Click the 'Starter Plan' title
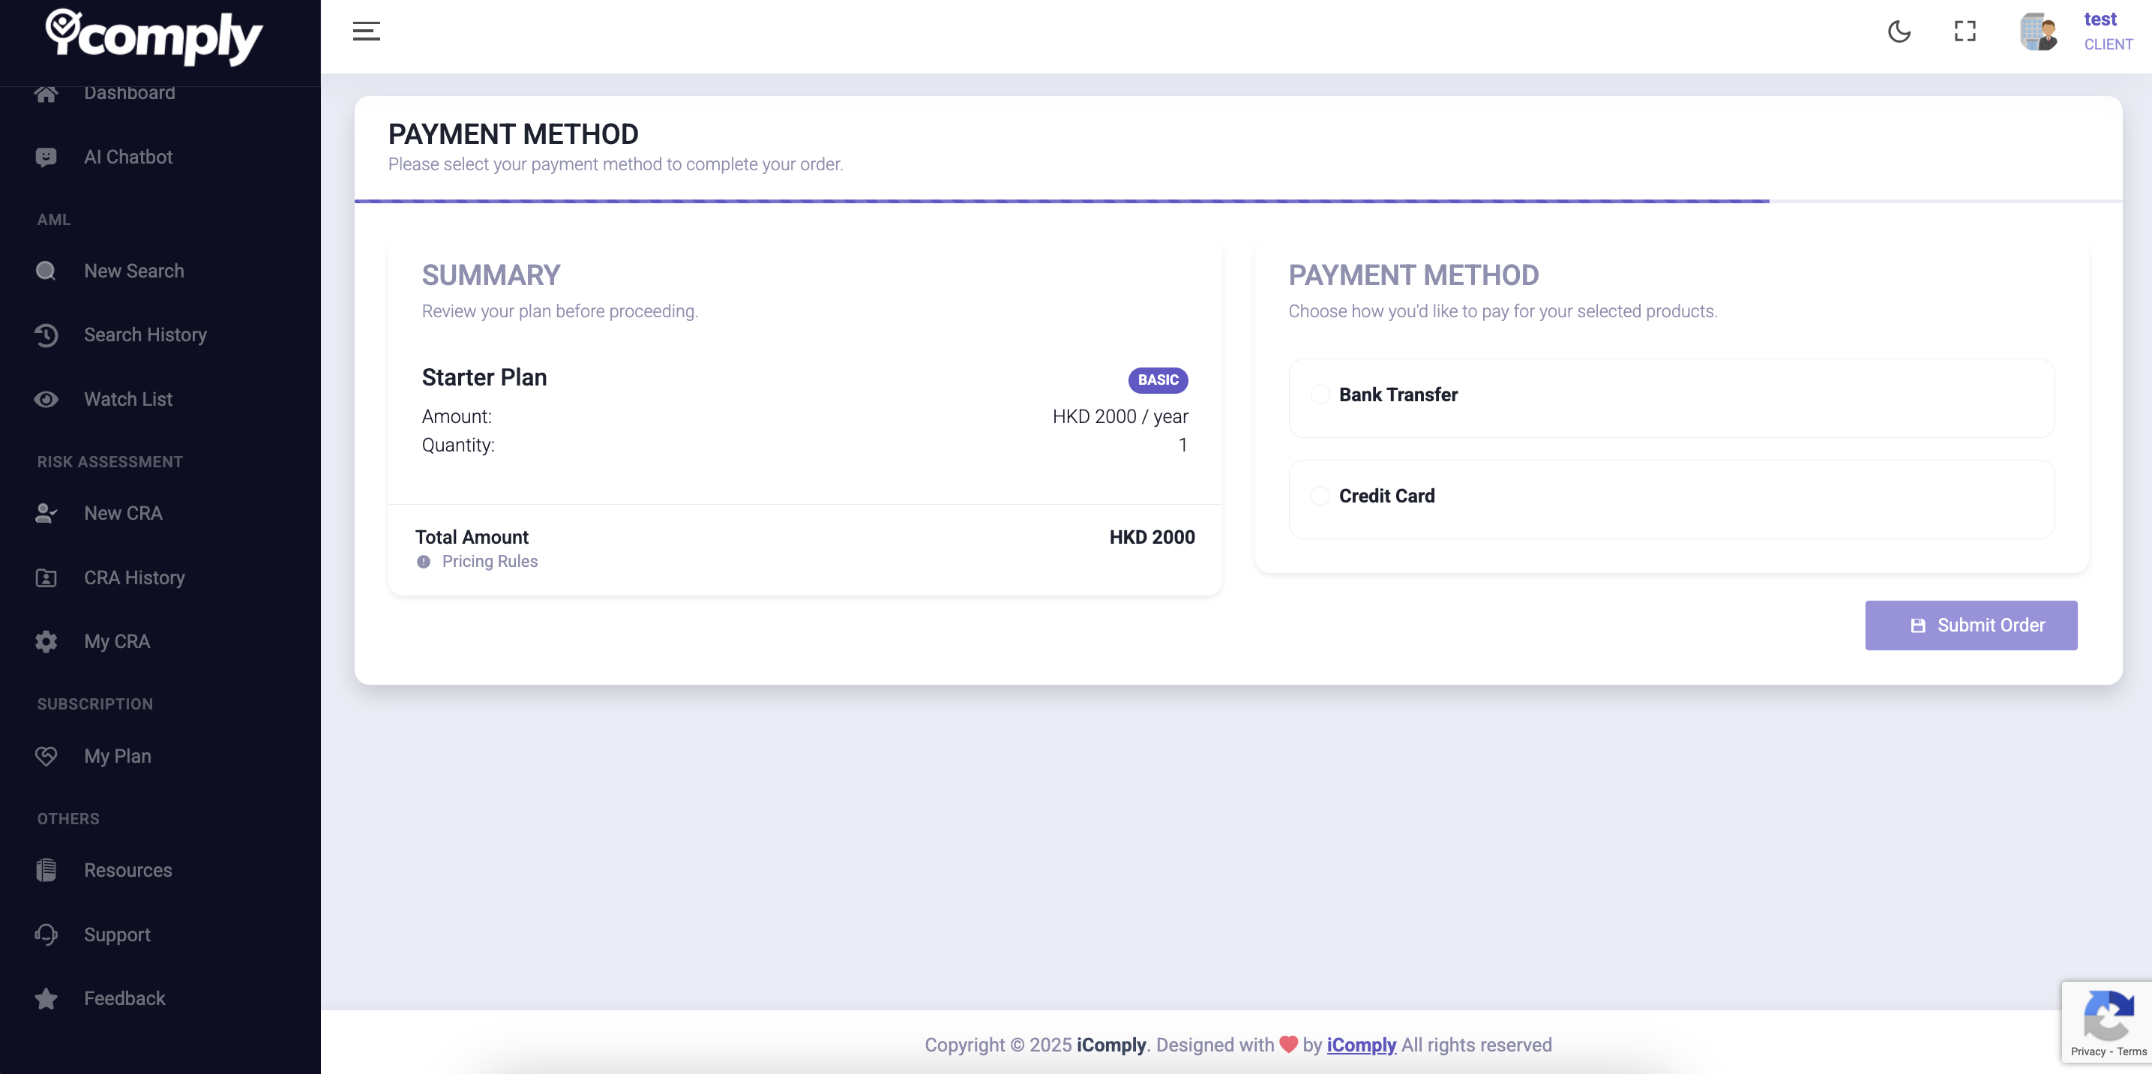This screenshot has width=2152, height=1074. 484,378
